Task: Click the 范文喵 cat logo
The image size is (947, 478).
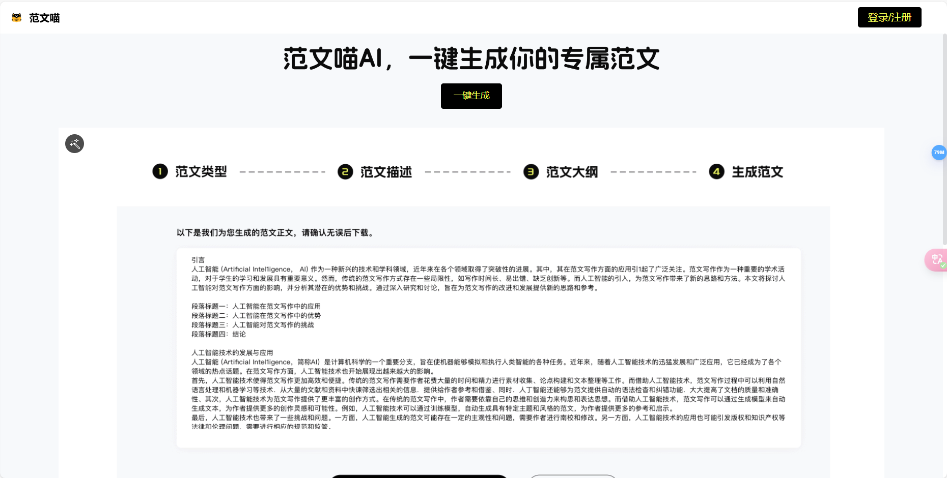Action: pos(17,17)
